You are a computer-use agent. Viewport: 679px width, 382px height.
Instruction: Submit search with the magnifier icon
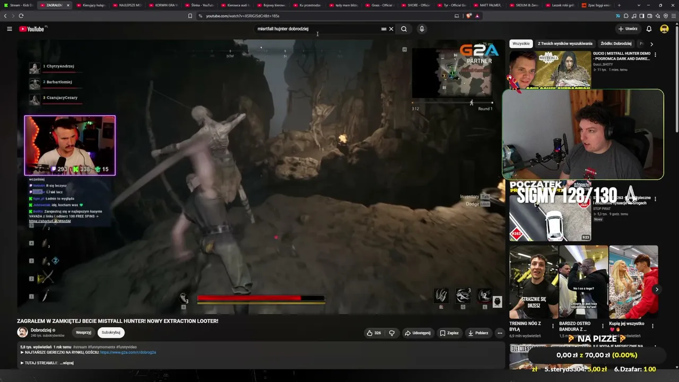404,29
